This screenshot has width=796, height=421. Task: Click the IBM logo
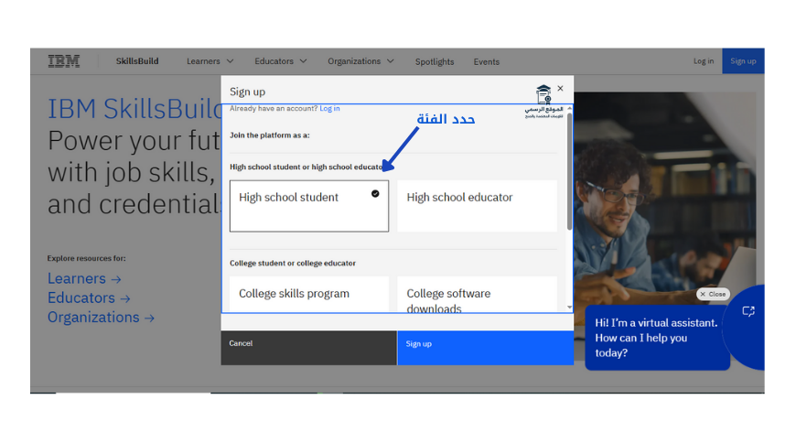tap(64, 61)
